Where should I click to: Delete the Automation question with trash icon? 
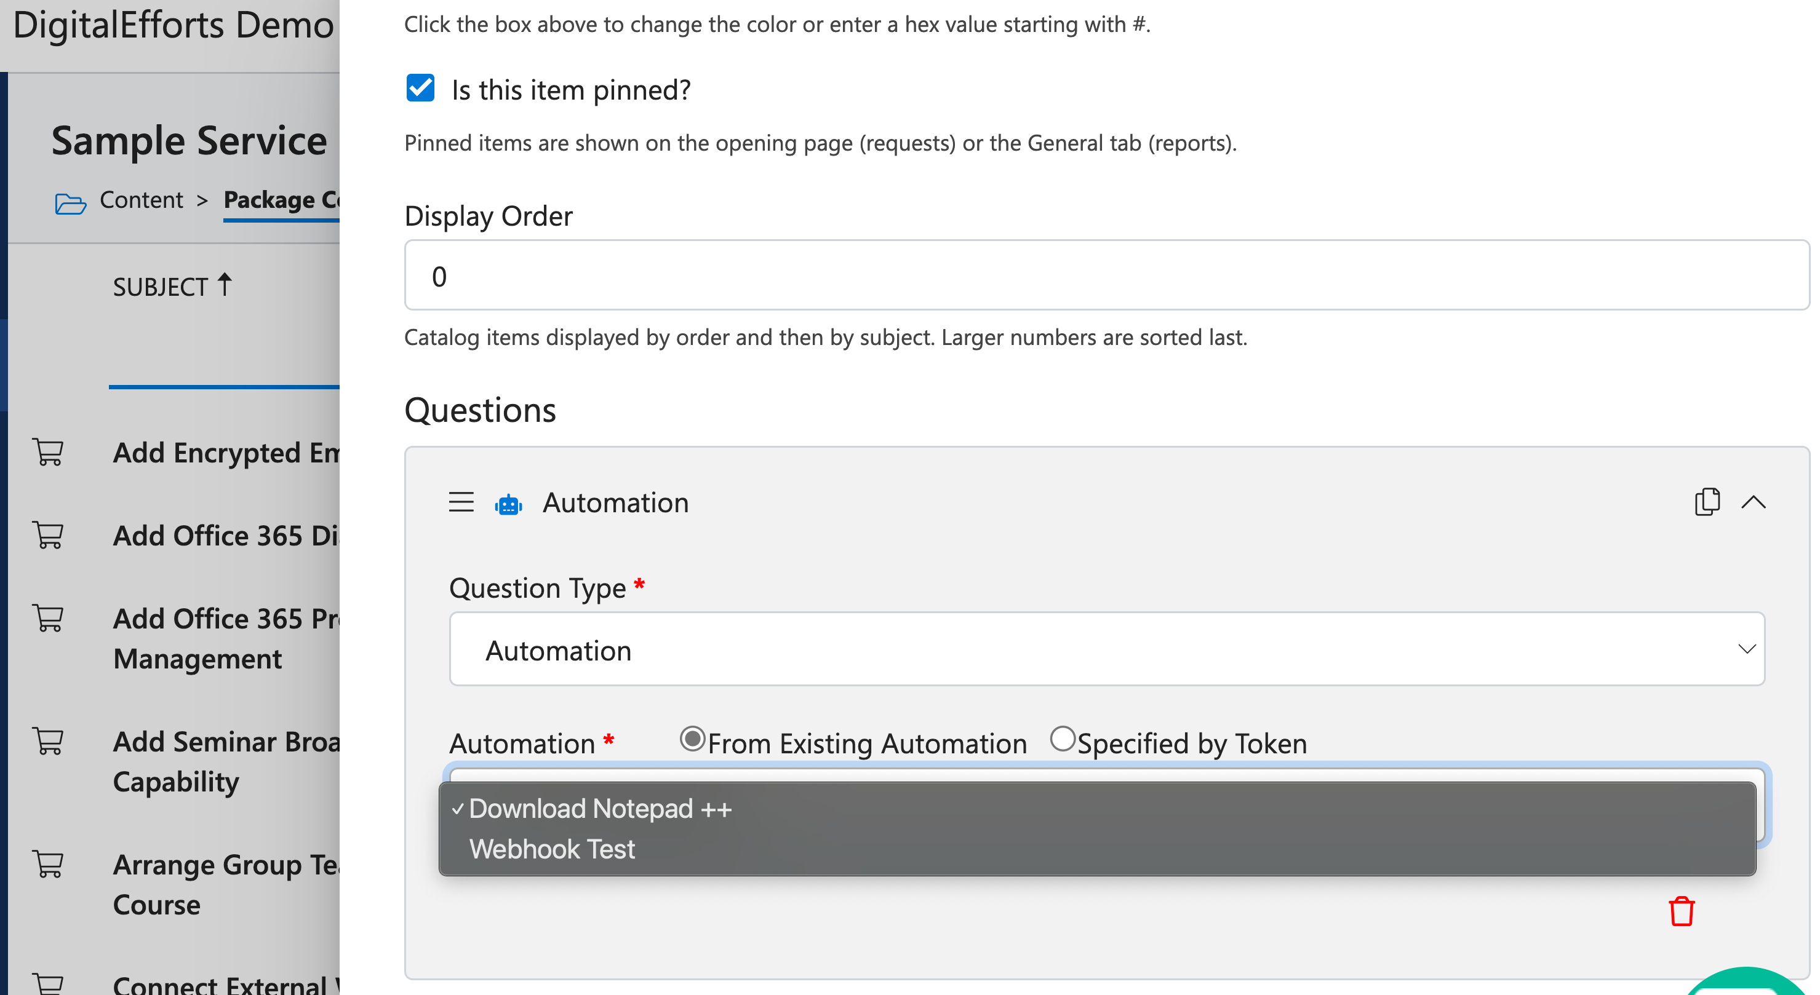pos(1682,911)
